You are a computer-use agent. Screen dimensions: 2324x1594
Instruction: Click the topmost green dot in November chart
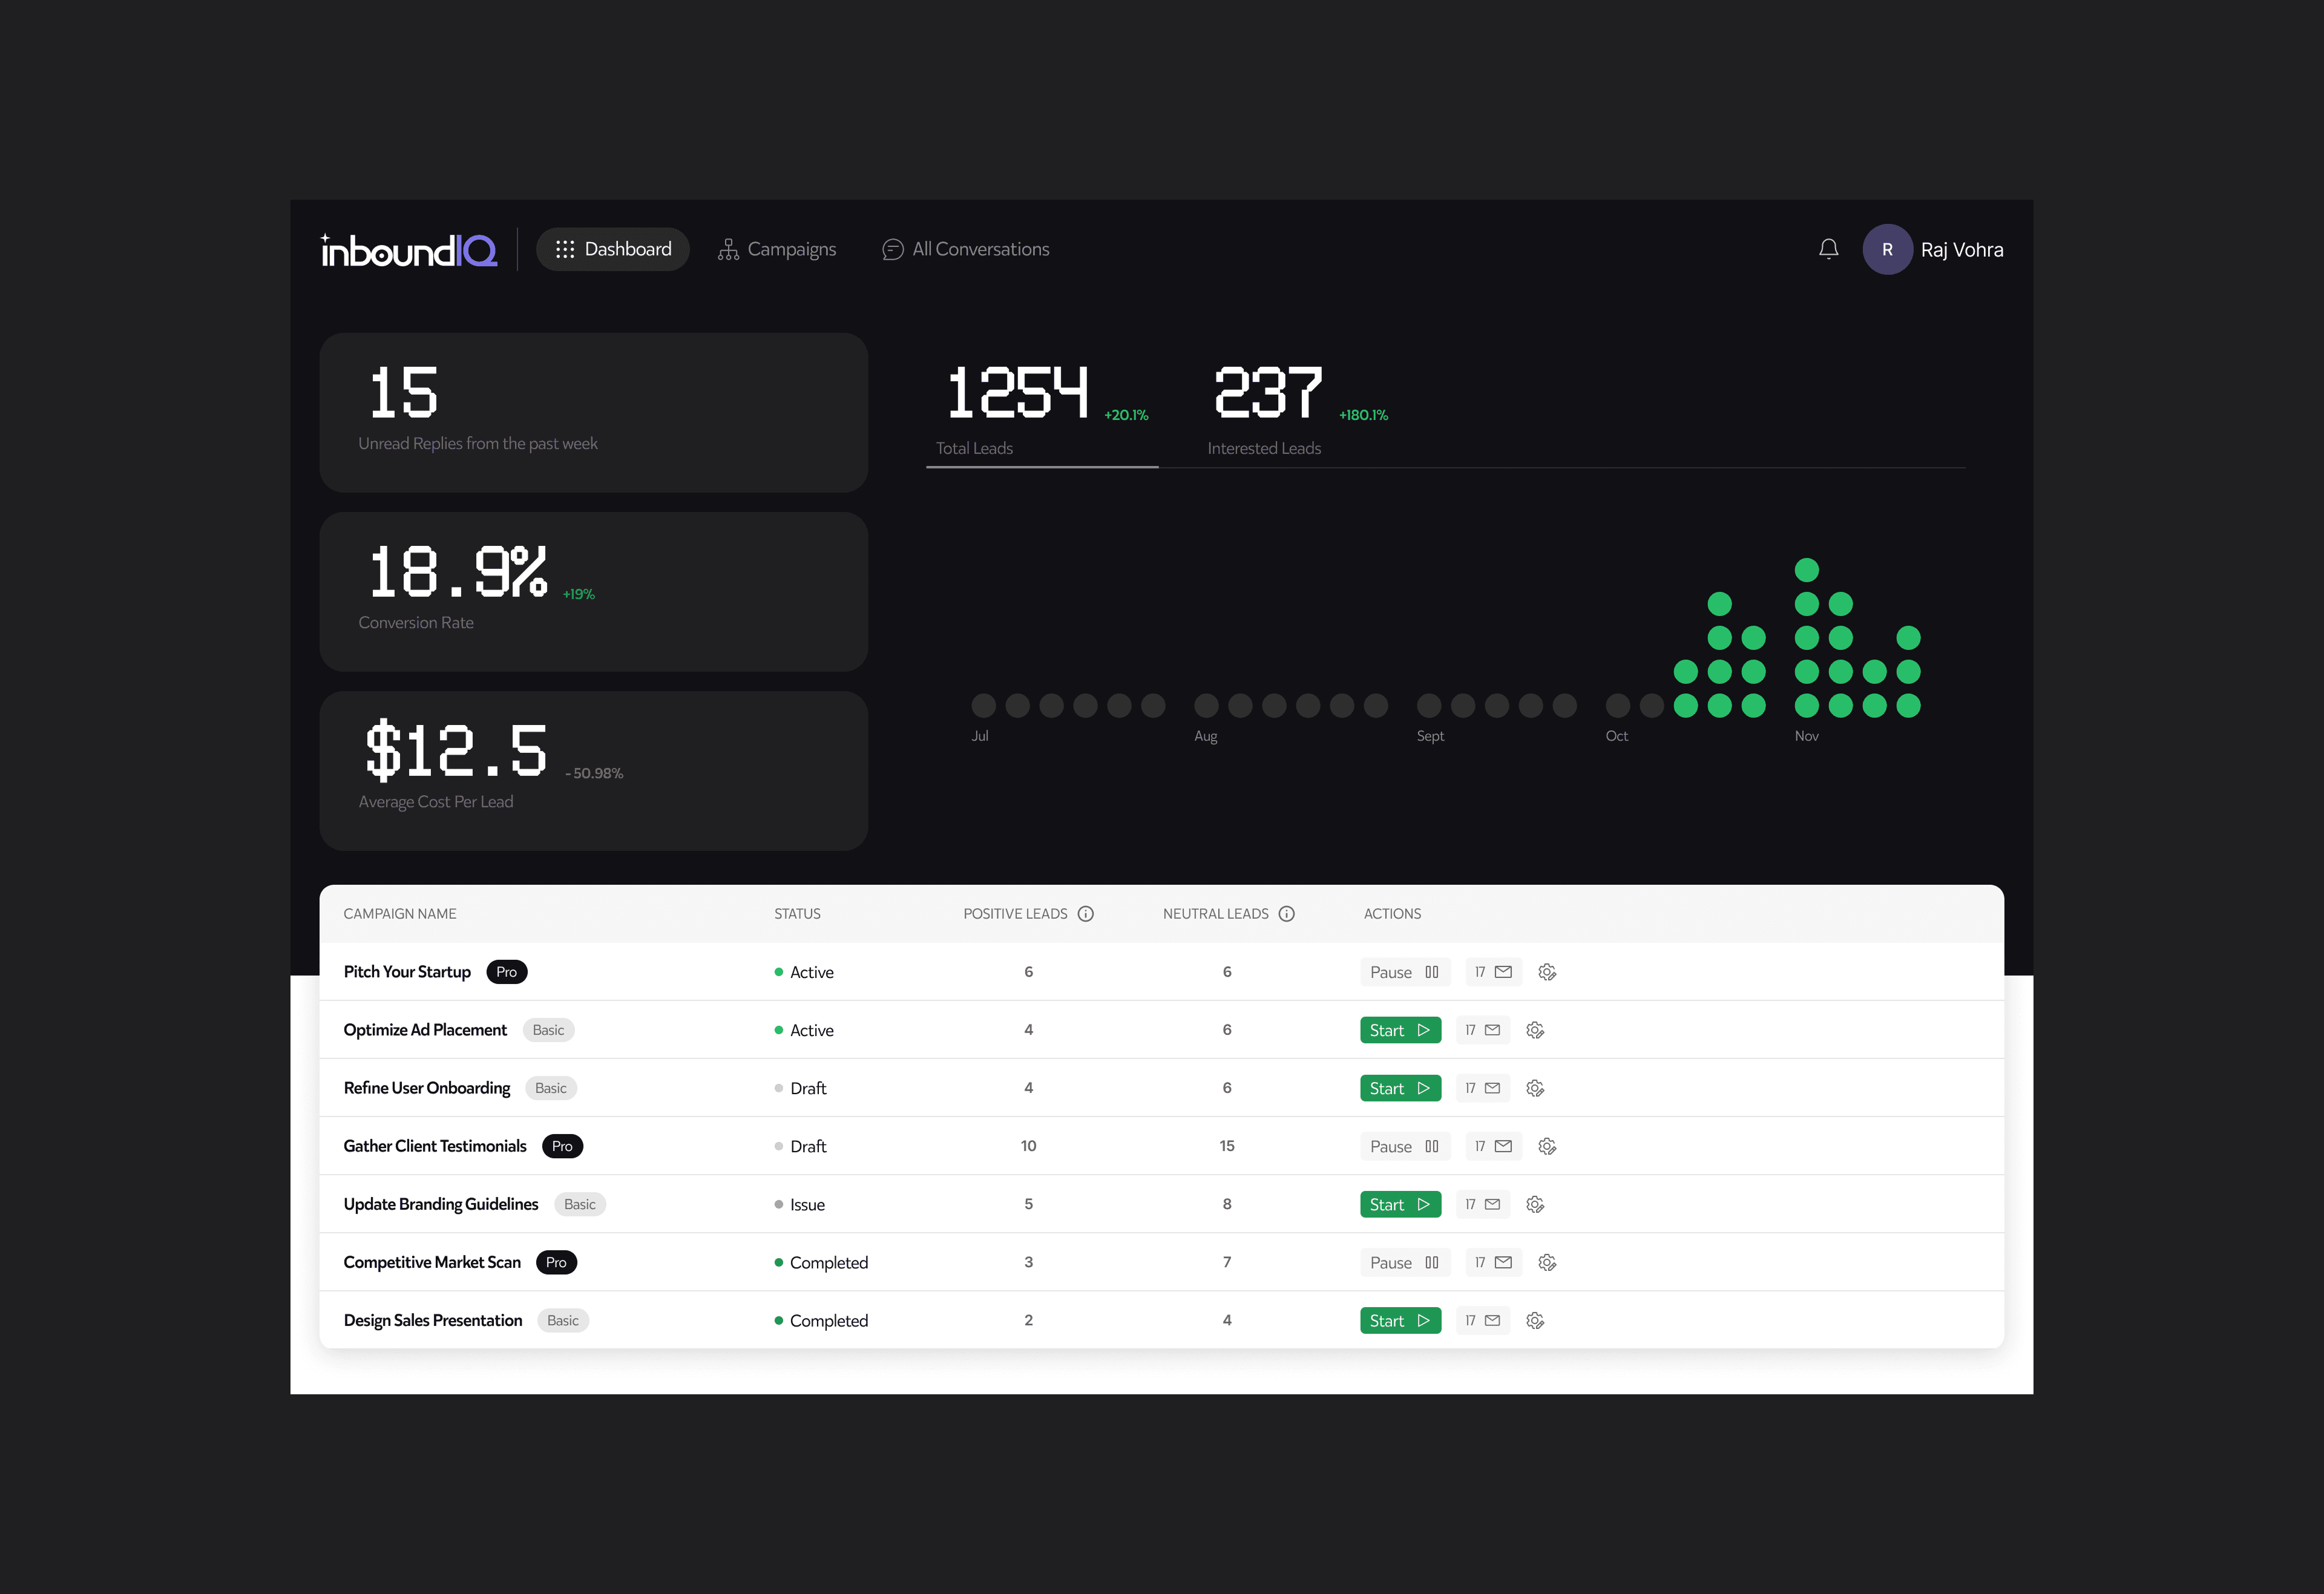point(1806,570)
